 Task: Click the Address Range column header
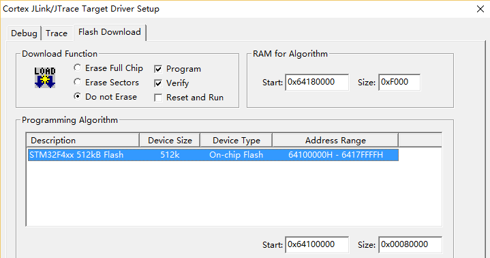[335, 141]
